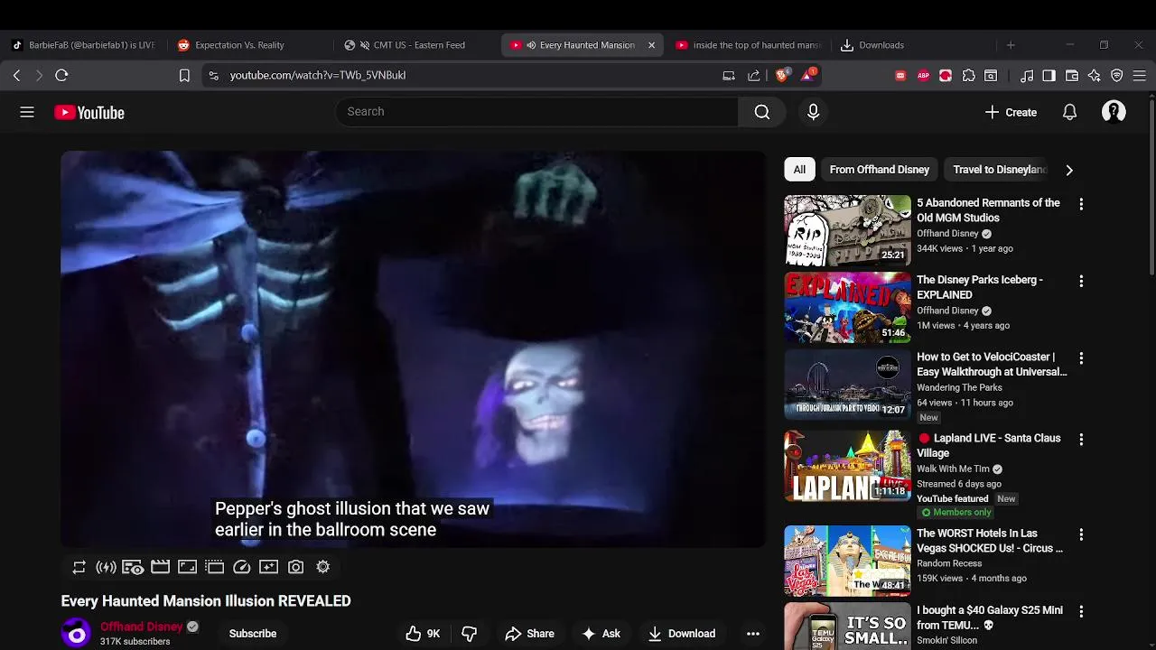
Task: Take video screenshot with camera icon
Action: click(295, 567)
